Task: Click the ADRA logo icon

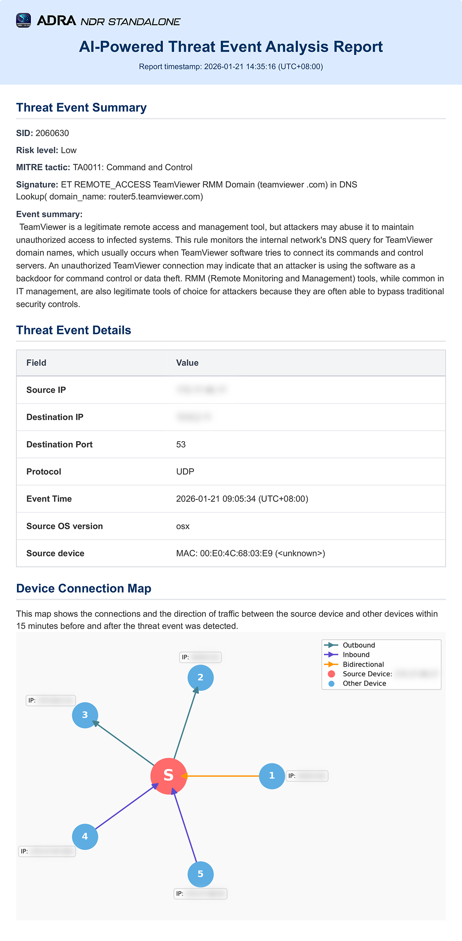Action: pos(24,20)
